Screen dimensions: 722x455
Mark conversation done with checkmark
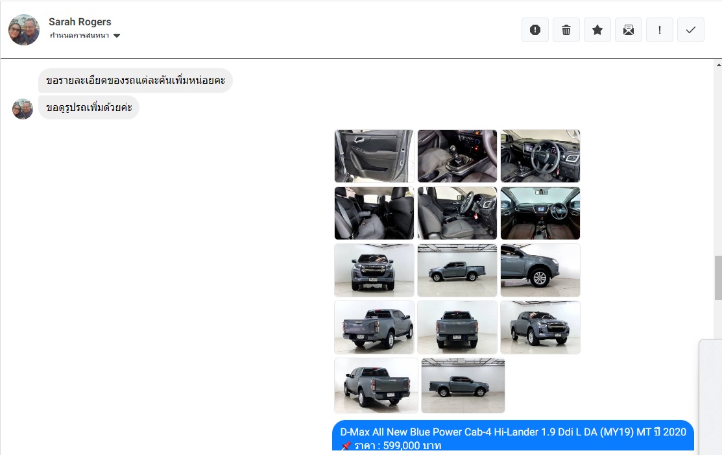[691, 30]
